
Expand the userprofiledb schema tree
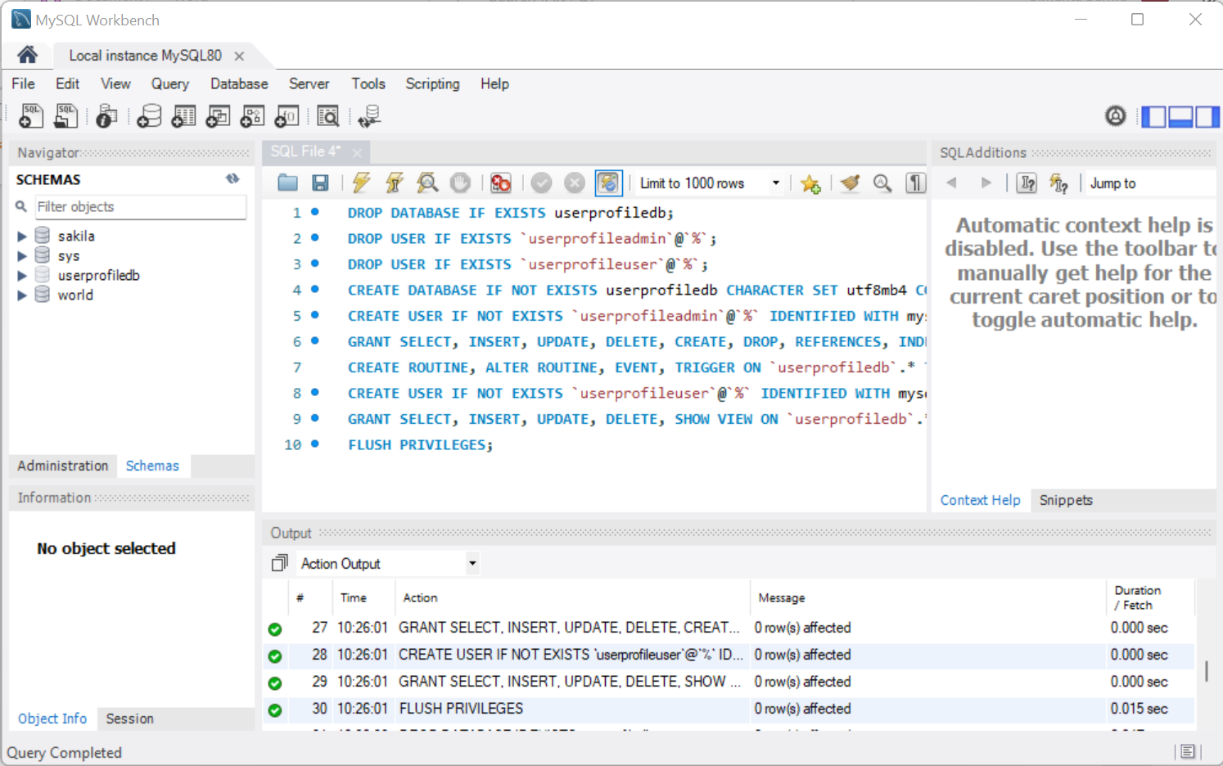[x=22, y=276]
